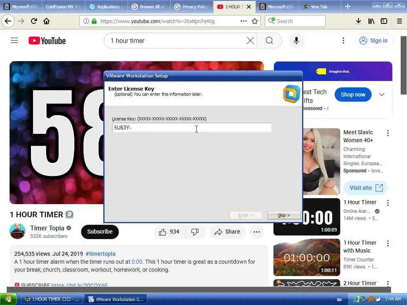Open the YouTube guide hamburger menu
Image resolution: width=407 pixels, height=305 pixels.
tap(14, 41)
